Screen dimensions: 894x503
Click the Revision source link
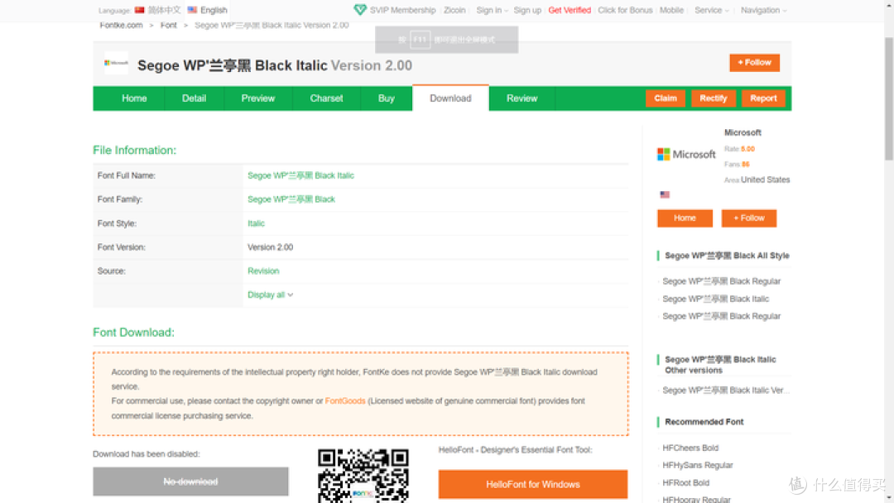[x=263, y=271]
